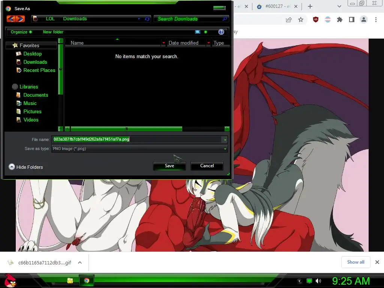384x288 pixels.
Task: Open help in Save As dialog
Action: (x=221, y=32)
